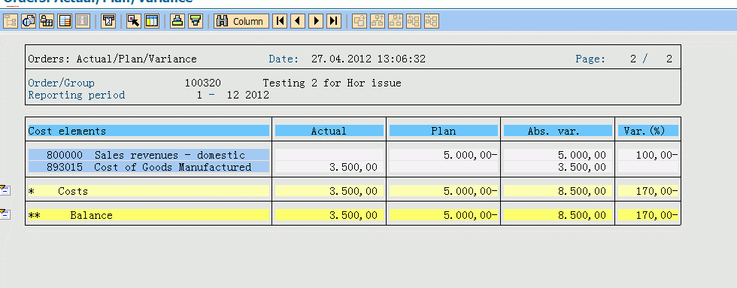
Task: Click Plan 5.000,00- in Costs row
Action: click(443, 191)
